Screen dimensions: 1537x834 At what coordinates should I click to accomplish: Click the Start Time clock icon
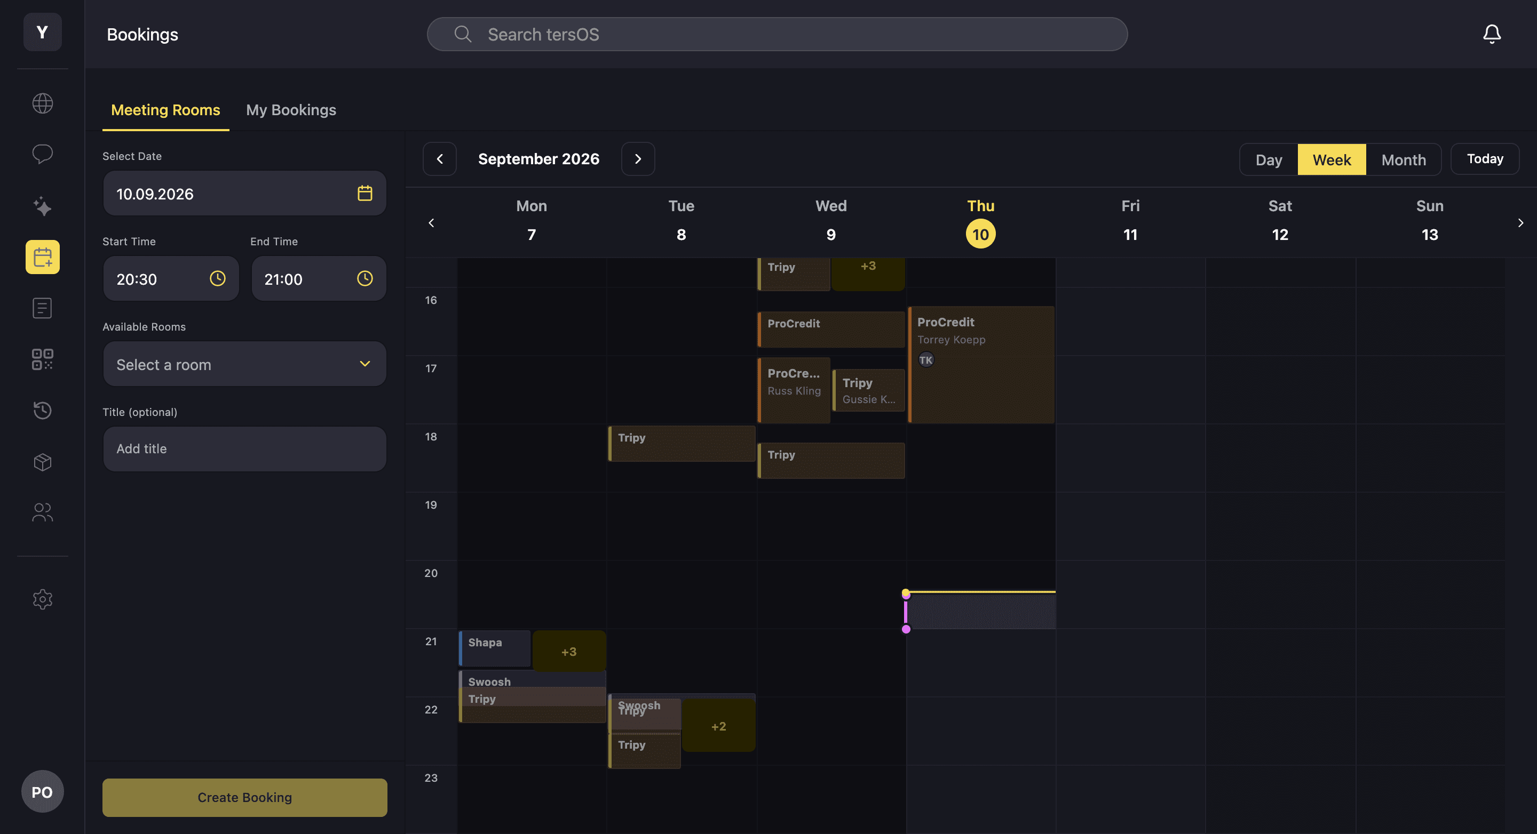218,278
